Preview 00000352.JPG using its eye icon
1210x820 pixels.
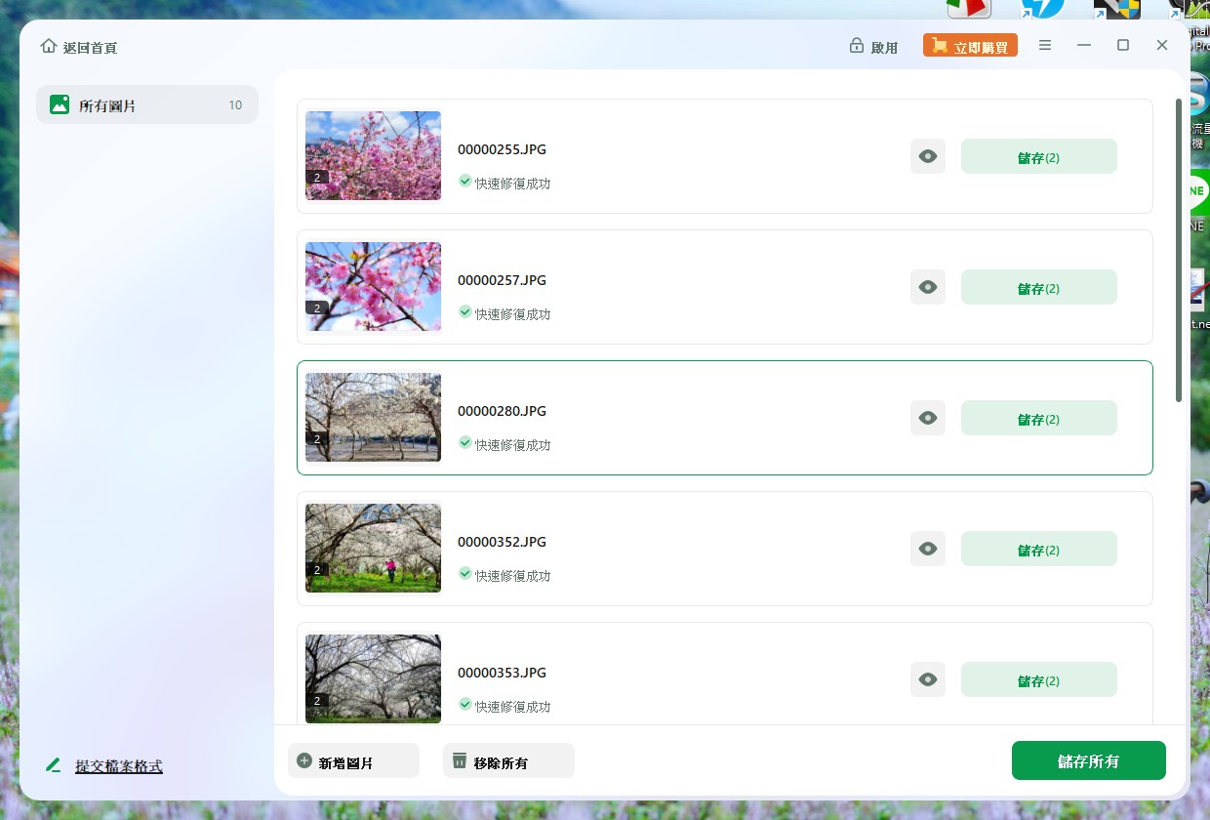[x=928, y=549]
